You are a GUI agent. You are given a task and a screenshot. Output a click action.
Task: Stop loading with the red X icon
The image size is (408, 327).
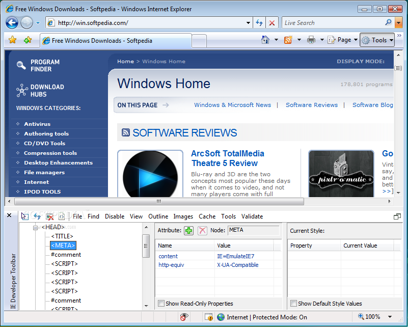[x=272, y=23]
